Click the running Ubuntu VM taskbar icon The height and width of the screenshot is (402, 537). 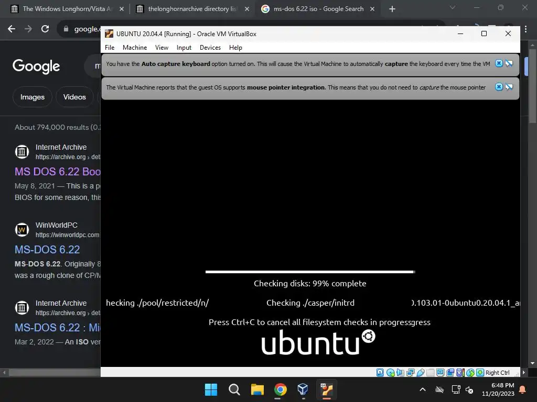326,389
